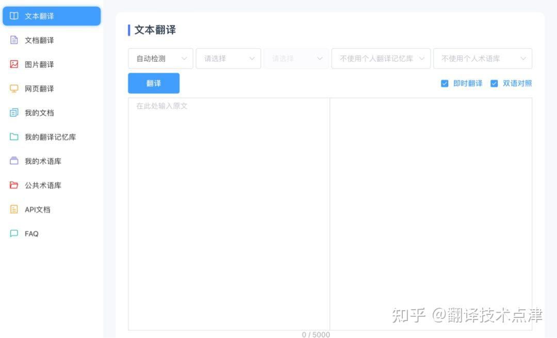The width and height of the screenshot is (557, 338).
Task: Open the 自动检测 source language dropdown
Action: coord(160,59)
